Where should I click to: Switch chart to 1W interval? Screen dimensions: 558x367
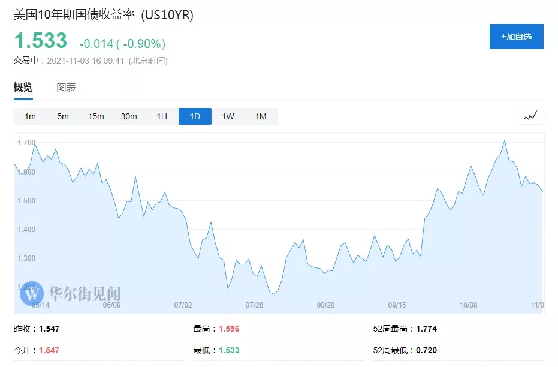[x=228, y=116]
